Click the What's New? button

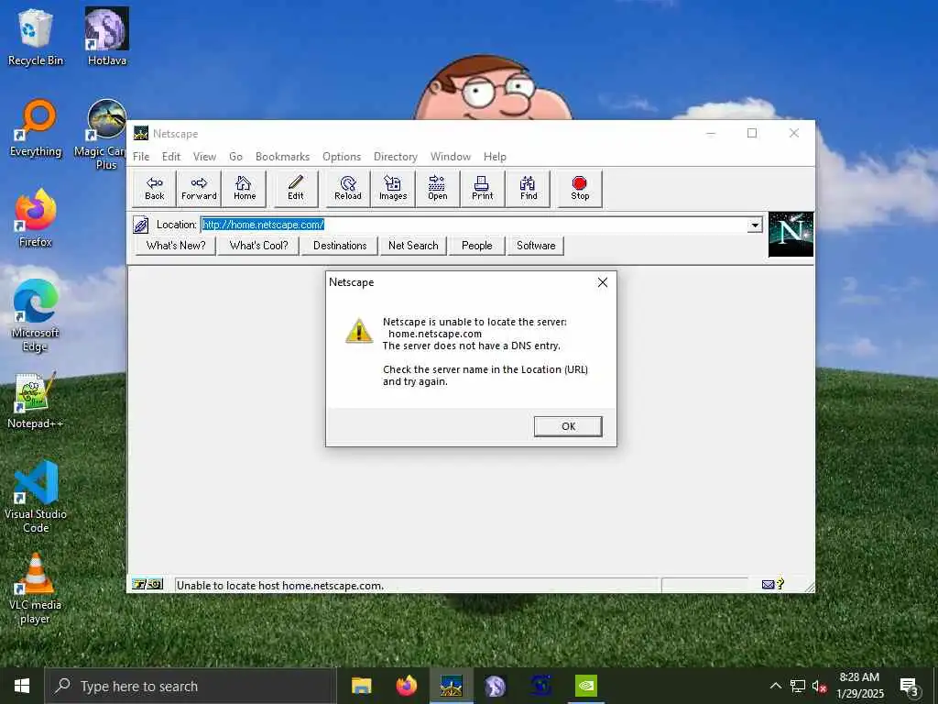[x=176, y=246]
